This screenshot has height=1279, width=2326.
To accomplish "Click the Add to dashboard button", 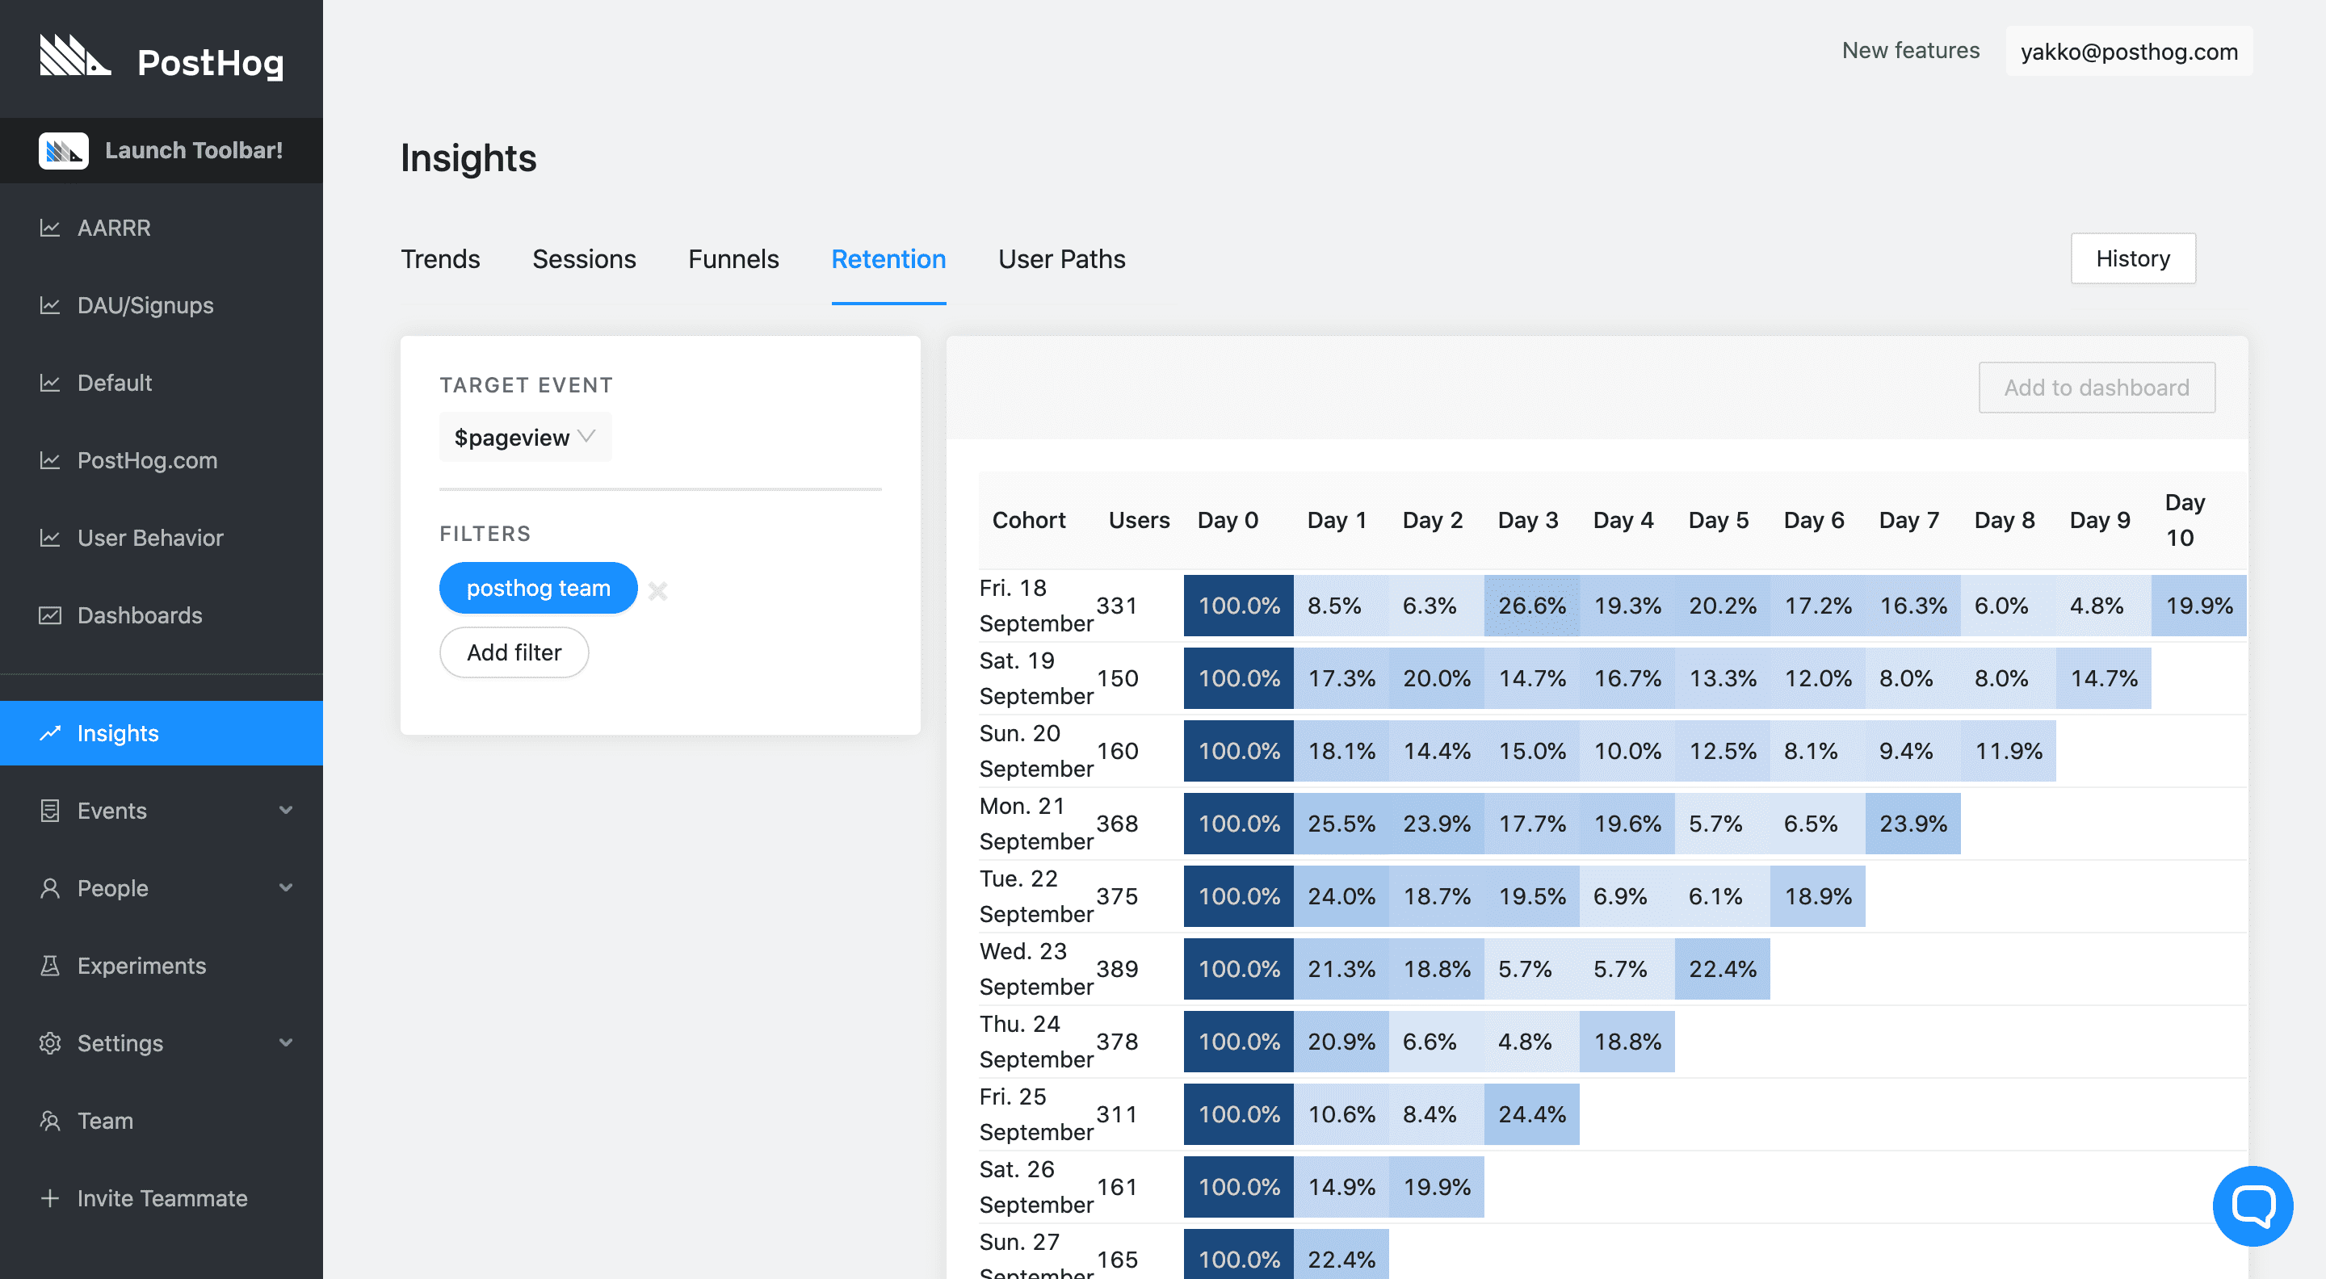I will click(2097, 388).
